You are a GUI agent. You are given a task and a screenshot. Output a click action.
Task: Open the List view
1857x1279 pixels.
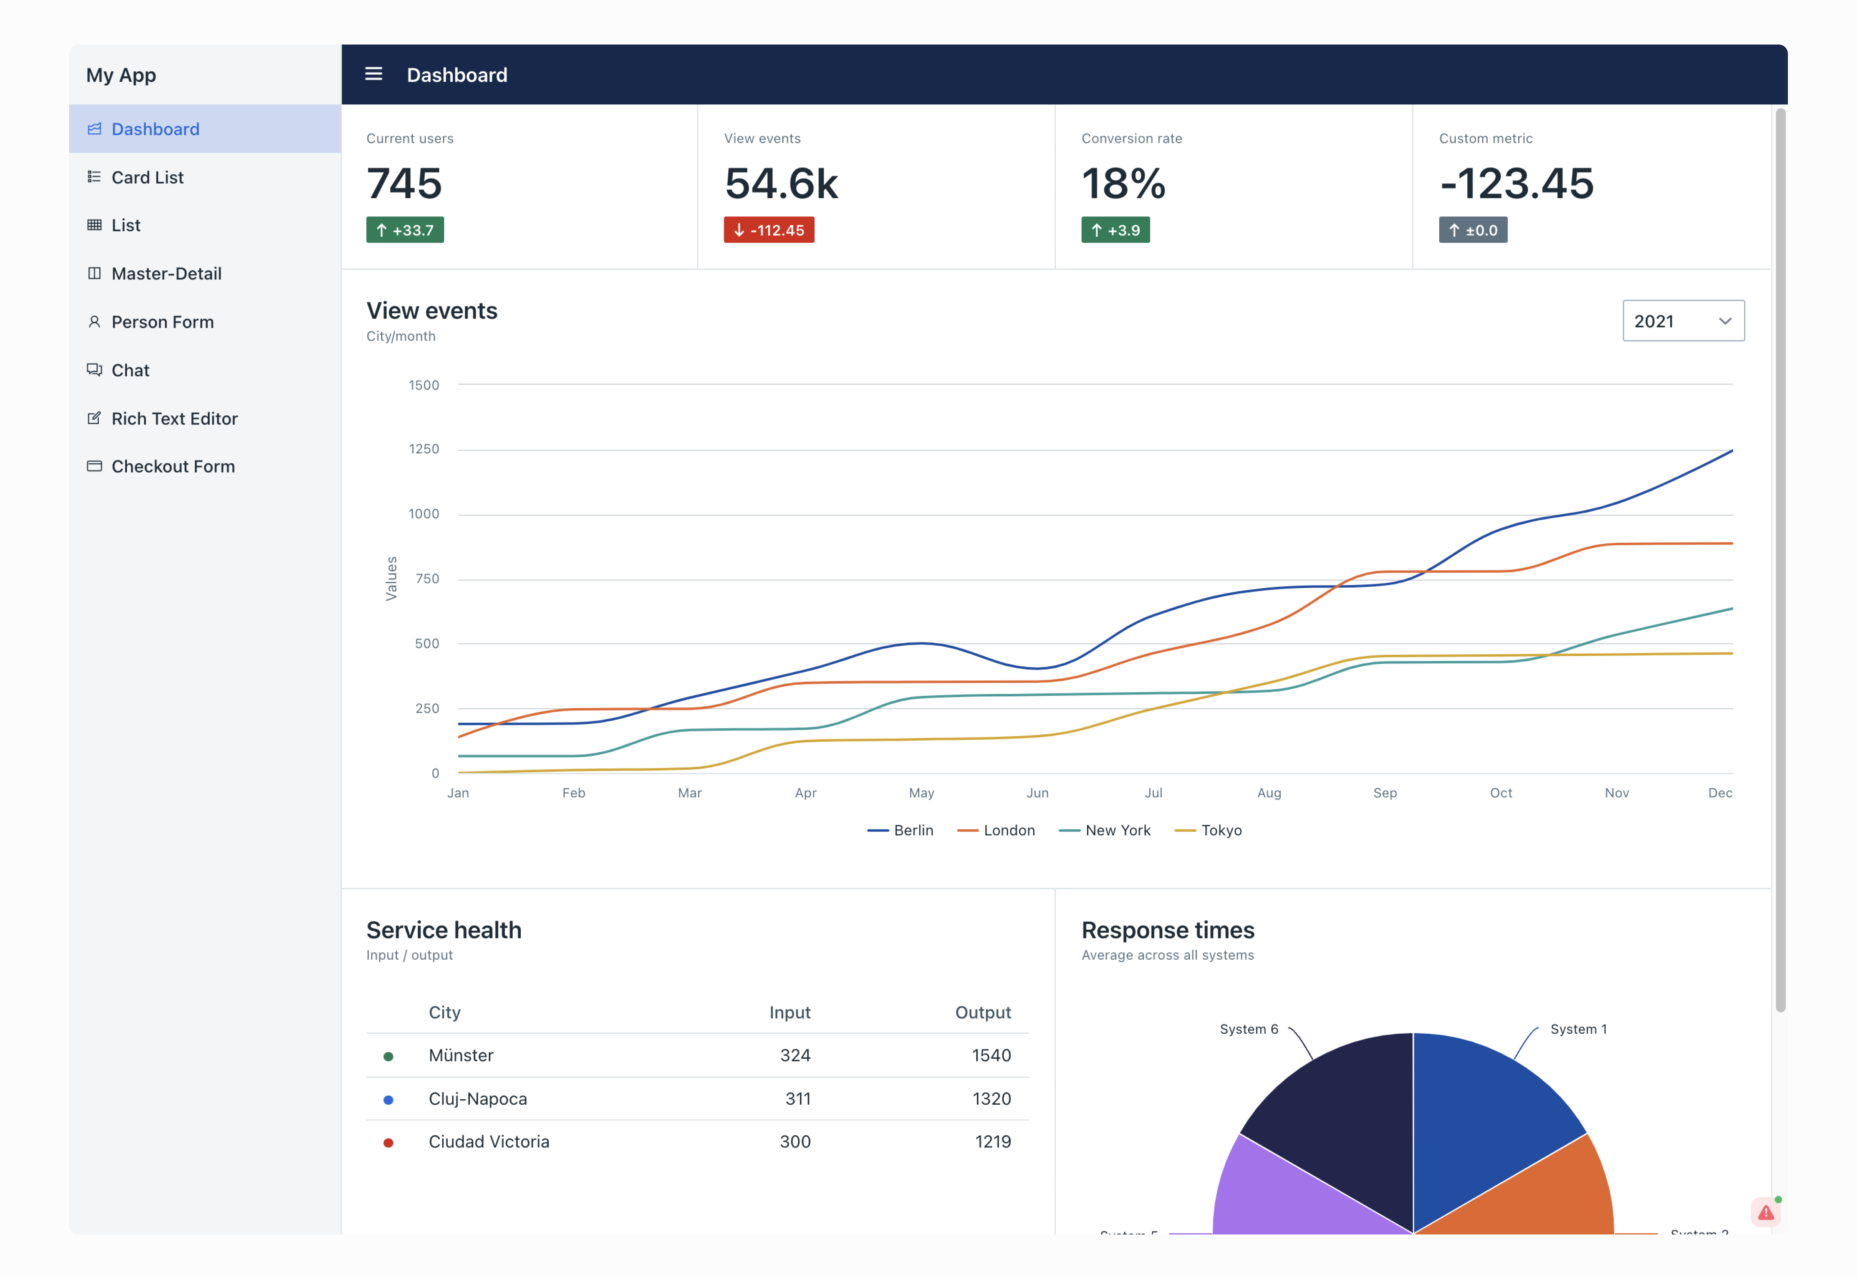coord(205,225)
